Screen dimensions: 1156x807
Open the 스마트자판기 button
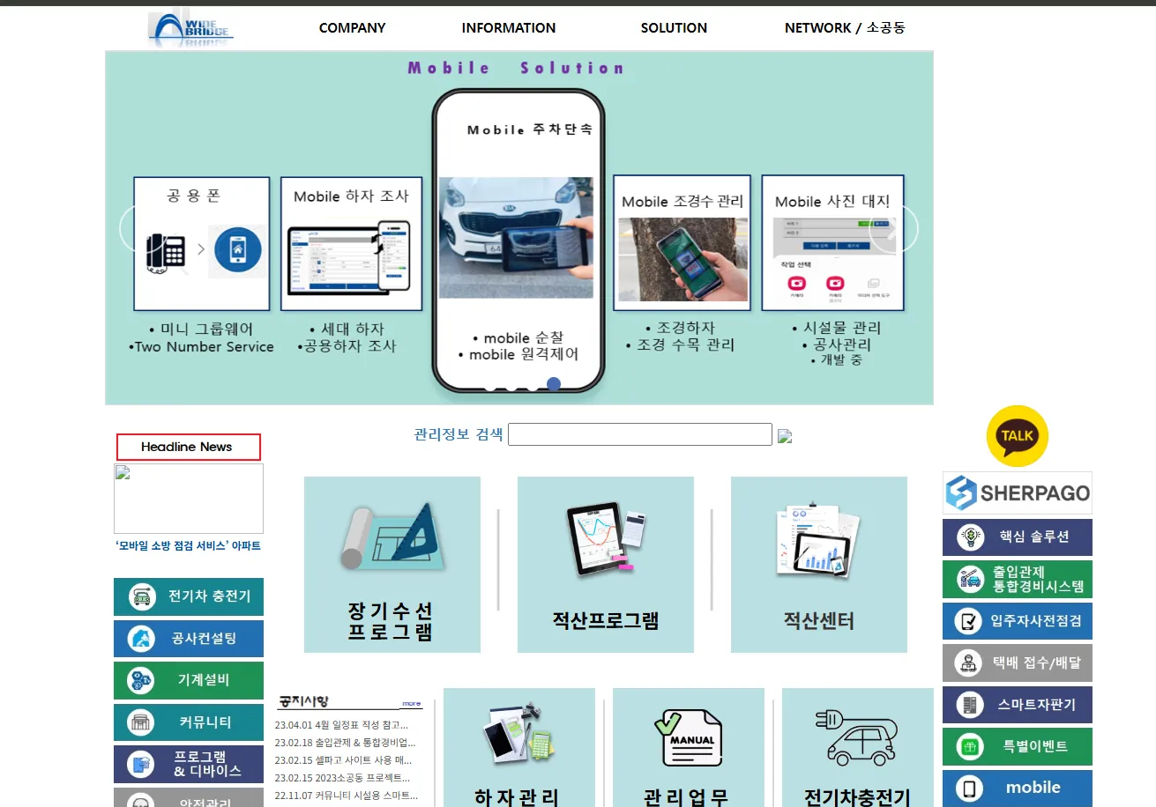click(1018, 705)
